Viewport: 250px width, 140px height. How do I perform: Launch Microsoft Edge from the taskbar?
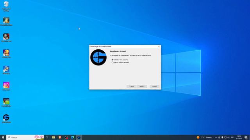click(x=73, y=137)
